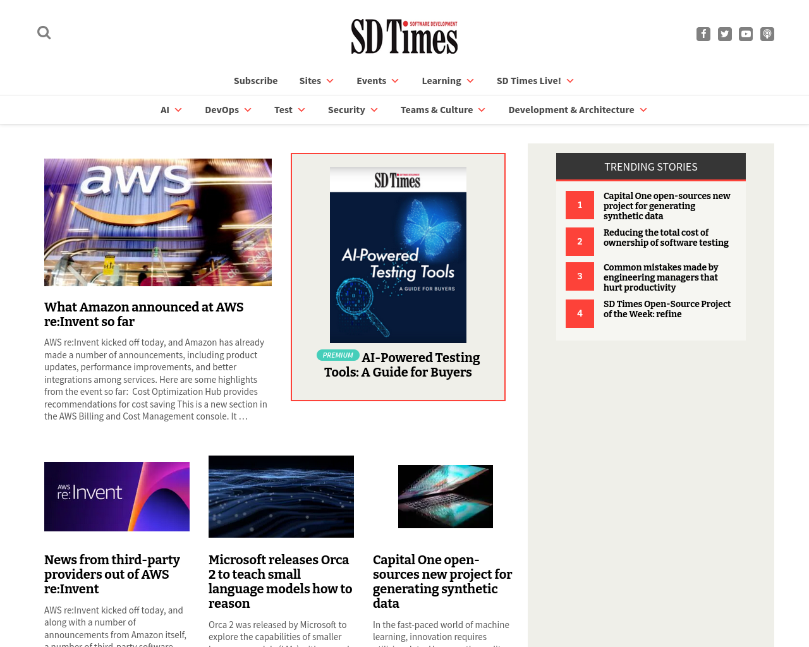Select the DevOps category
Screen dimensions: 809x647
tap(222, 110)
